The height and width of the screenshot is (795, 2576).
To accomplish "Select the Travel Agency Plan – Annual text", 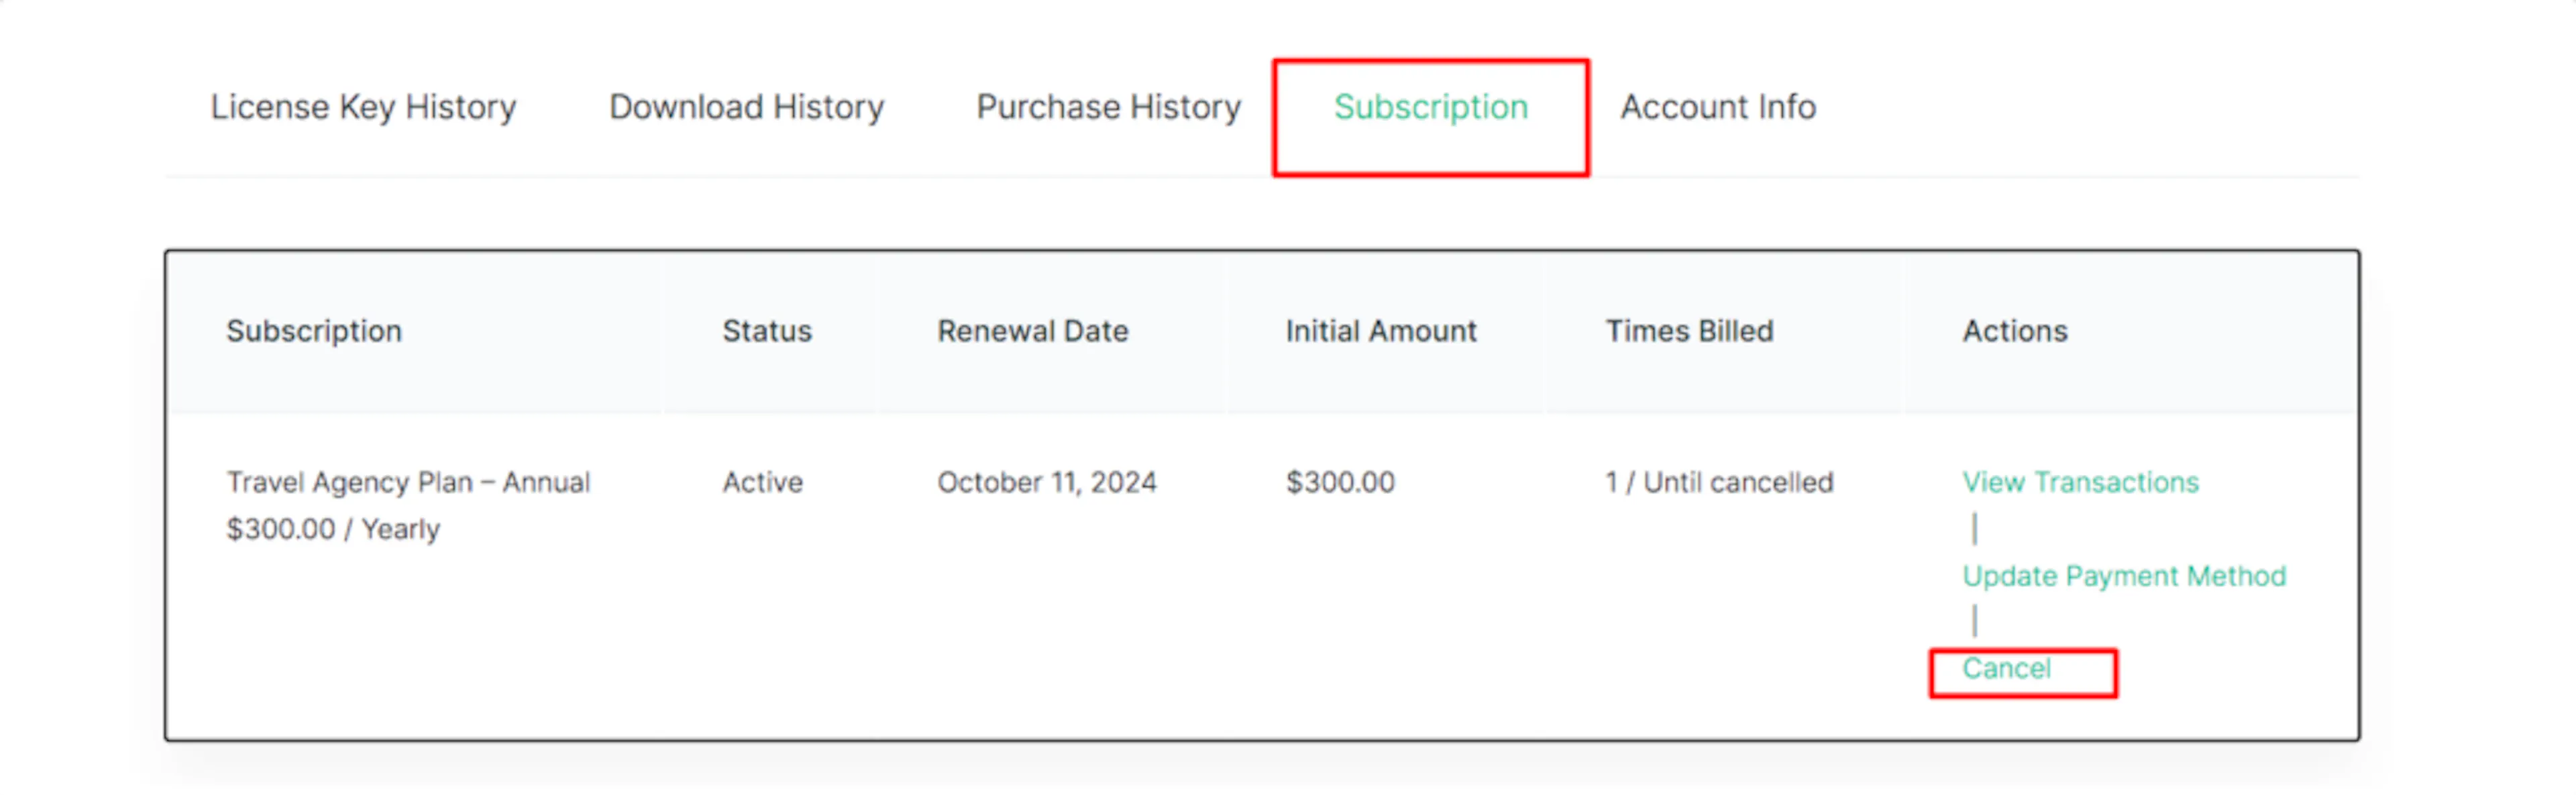I will 408,482.
